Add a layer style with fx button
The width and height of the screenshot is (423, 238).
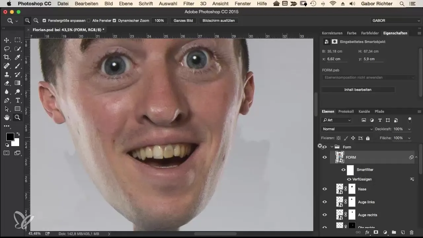(x=367, y=233)
